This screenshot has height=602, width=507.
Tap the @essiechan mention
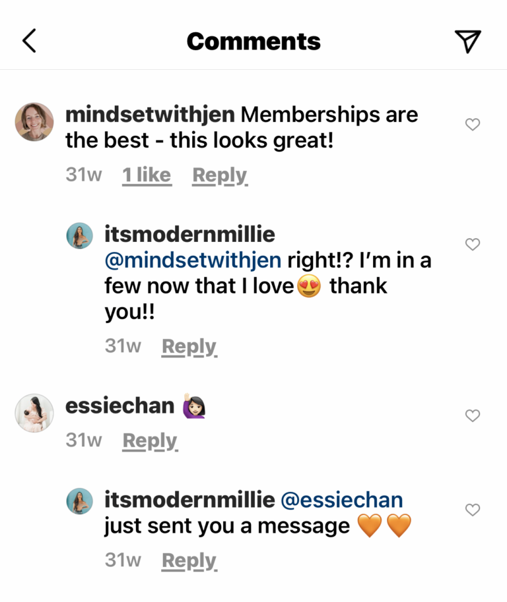coord(341,500)
